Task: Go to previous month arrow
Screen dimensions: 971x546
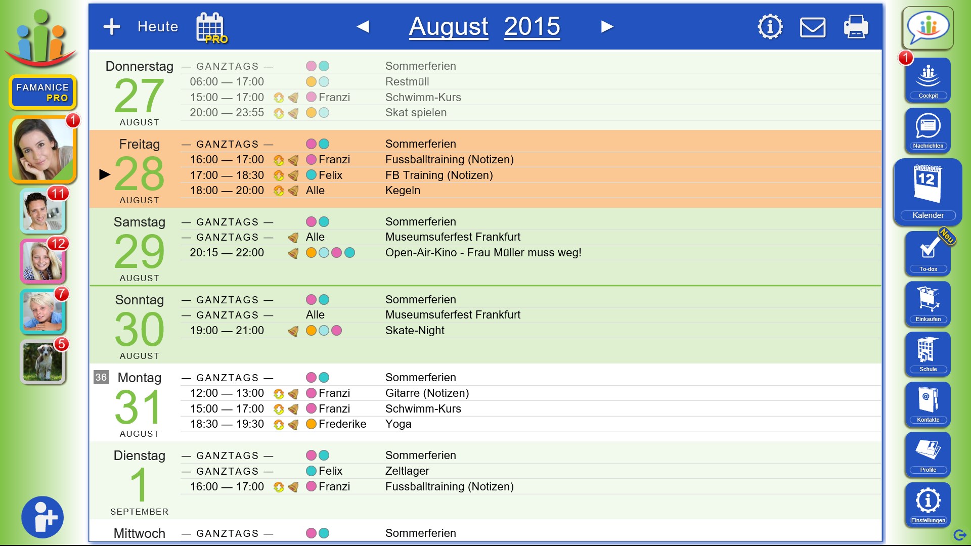Action: pyautogui.click(x=363, y=26)
